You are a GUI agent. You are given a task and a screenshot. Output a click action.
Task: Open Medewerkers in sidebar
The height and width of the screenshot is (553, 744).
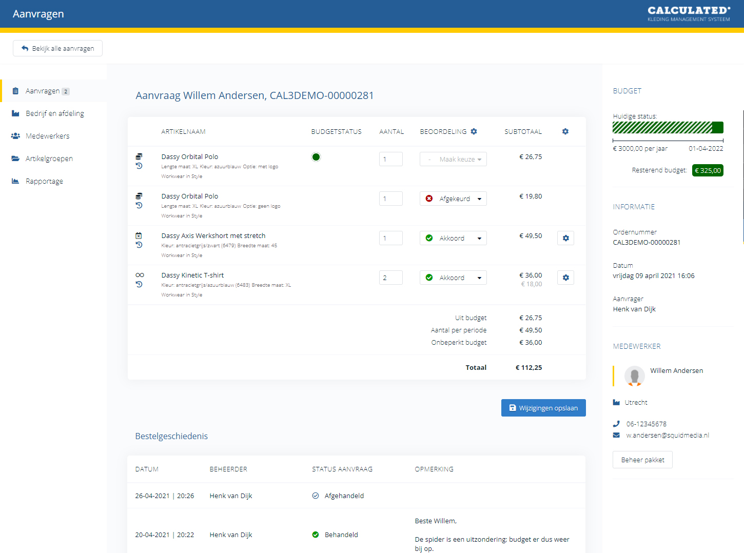[x=47, y=136]
